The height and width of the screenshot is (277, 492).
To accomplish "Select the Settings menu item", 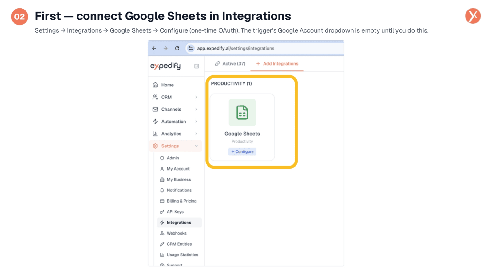I will pos(176,146).
